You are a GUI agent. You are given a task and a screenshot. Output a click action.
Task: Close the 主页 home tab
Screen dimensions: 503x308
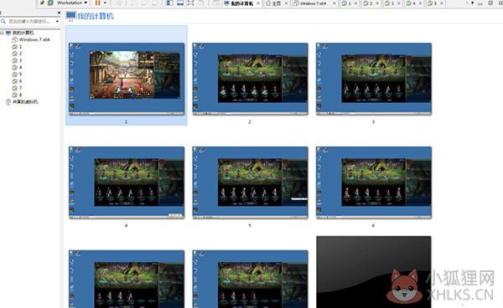point(286,3)
